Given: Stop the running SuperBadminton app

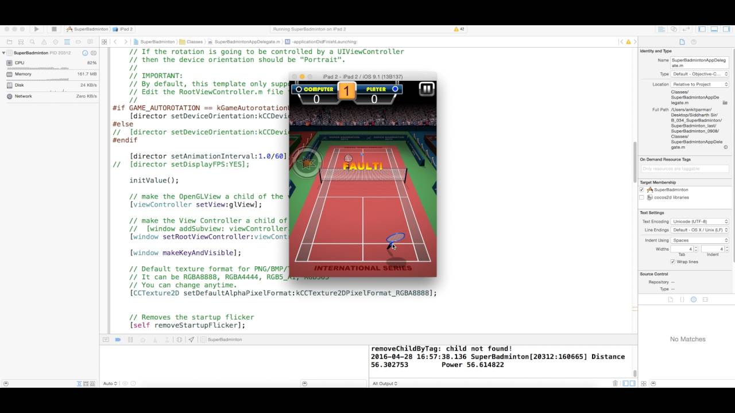Looking at the screenshot, I should [54, 29].
